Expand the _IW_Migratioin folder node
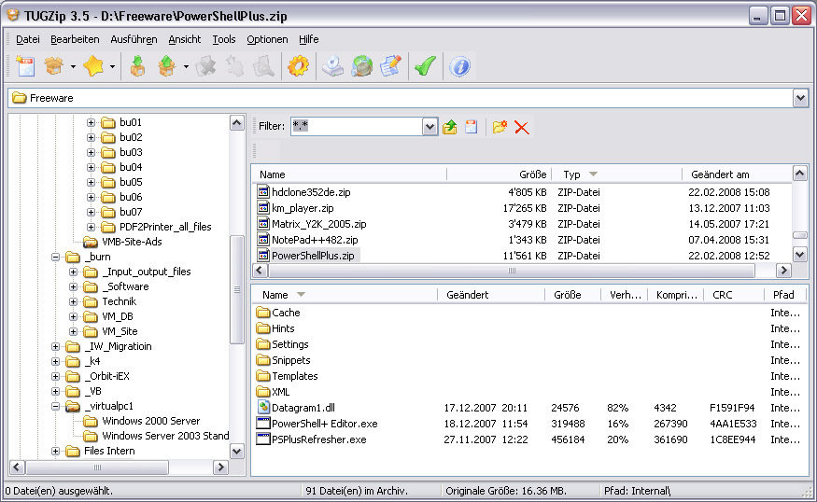Screen dimensions: 817x502 [x=56, y=346]
